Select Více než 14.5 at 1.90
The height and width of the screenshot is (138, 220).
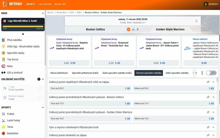pos(90,119)
